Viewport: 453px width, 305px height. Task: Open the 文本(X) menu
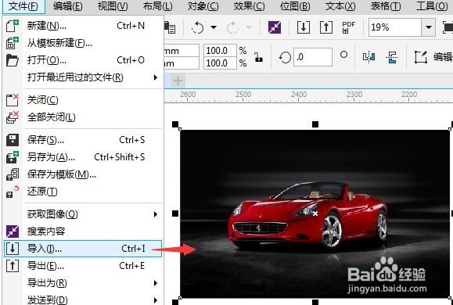coord(340,6)
